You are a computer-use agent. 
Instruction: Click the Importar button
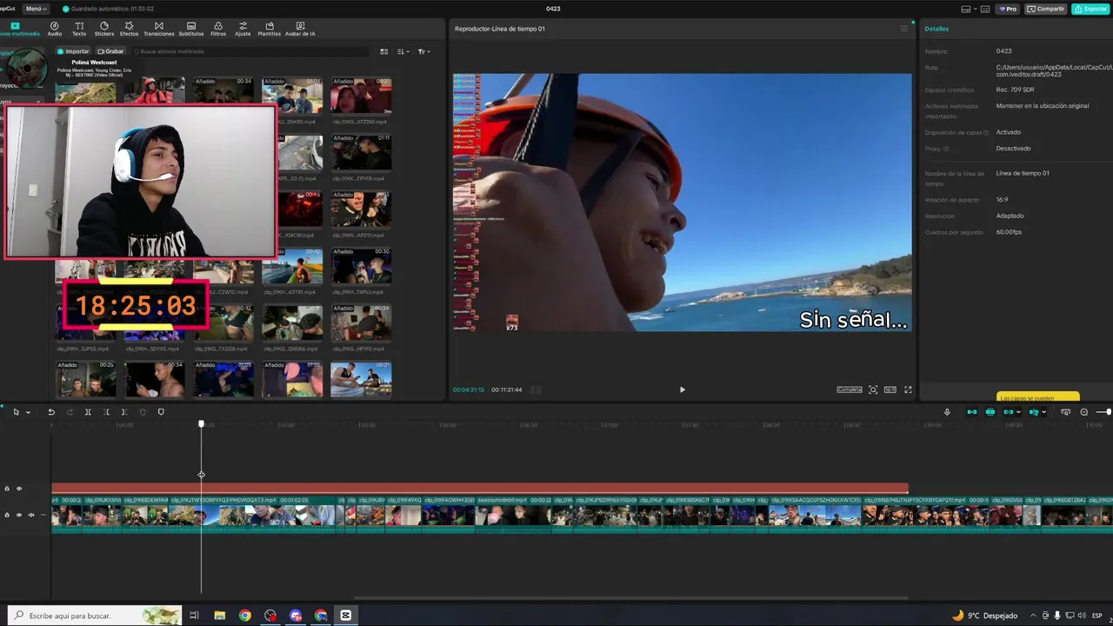[73, 51]
